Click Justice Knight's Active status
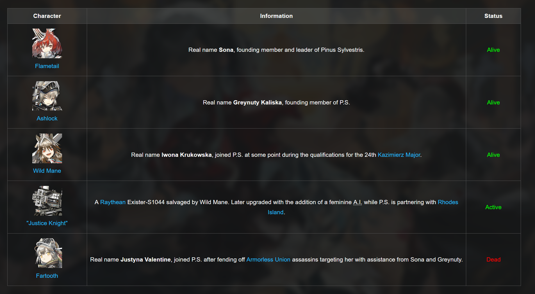Image resolution: width=535 pixels, height=294 pixels. pos(493,207)
